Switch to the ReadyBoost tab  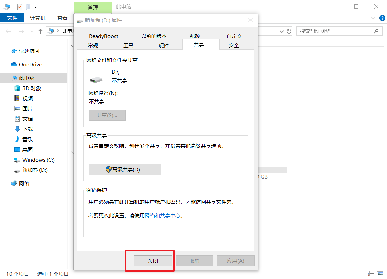click(x=103, y=36)
